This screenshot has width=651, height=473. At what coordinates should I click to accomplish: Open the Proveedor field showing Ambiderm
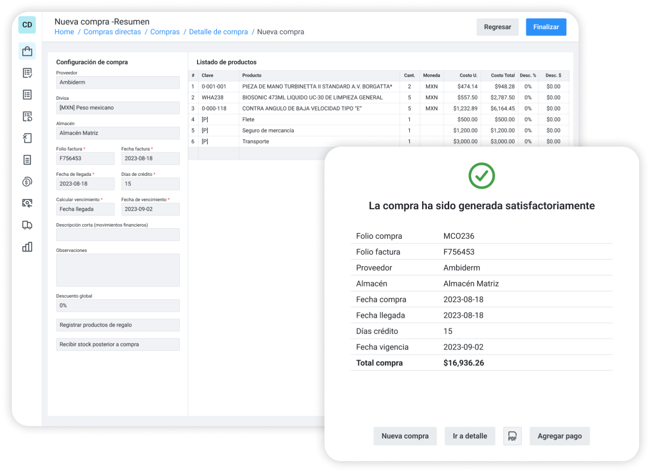coord(118,82)
